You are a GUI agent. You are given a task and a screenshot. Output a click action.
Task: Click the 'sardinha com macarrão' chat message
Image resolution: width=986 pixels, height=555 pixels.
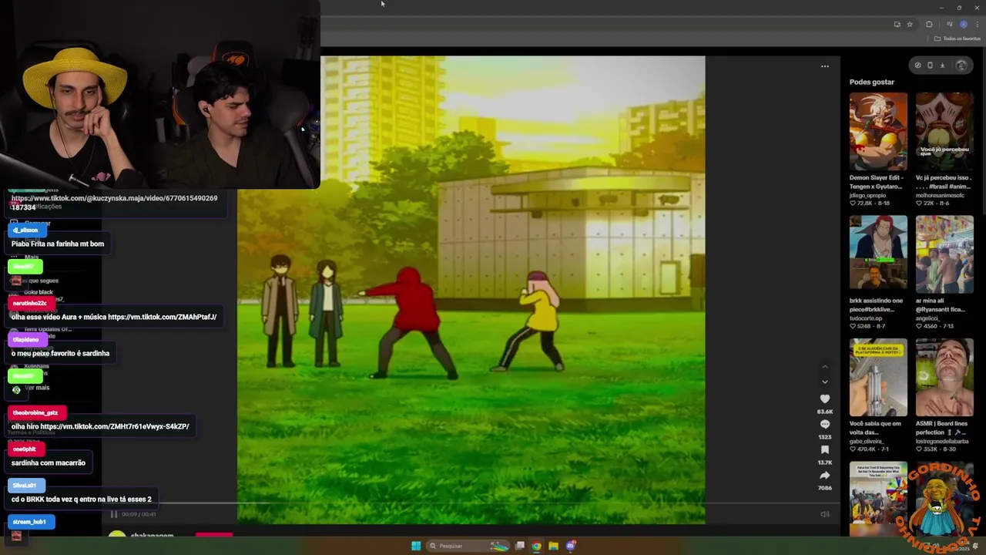pyautogui.click(x=49, y=462)
